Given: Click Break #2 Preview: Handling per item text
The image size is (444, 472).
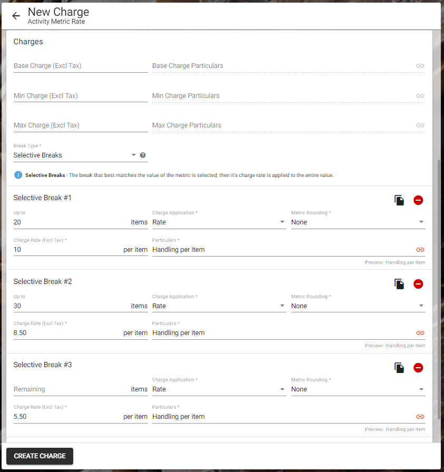Looking at the screenshot, I should [x=395, y=346].
